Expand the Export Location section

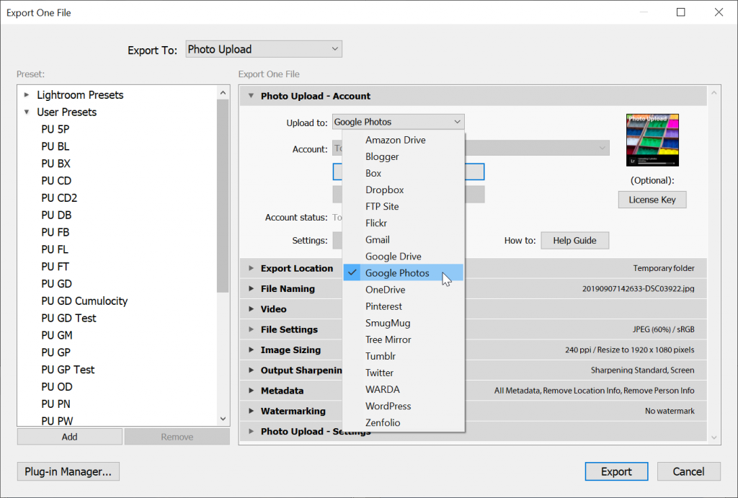[x=252, y=268]
